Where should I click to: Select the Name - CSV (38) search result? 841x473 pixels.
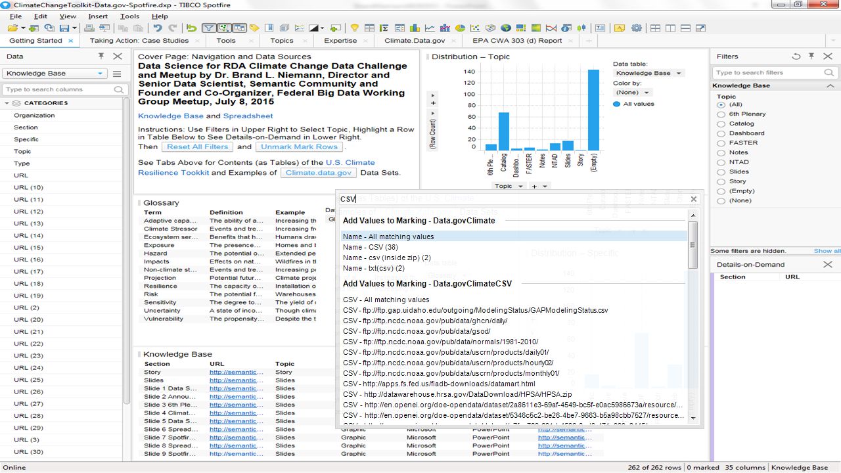click(370, 247)
